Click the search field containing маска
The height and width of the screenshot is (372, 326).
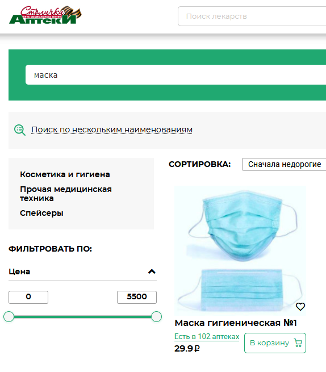[x=176, y=75]
